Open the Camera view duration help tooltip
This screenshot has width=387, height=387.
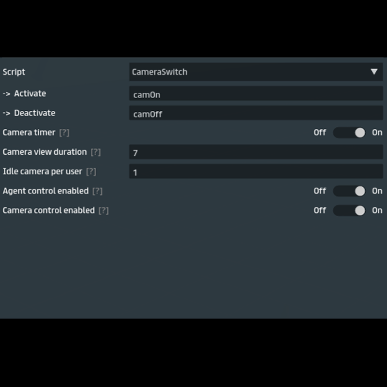[95, 152]
